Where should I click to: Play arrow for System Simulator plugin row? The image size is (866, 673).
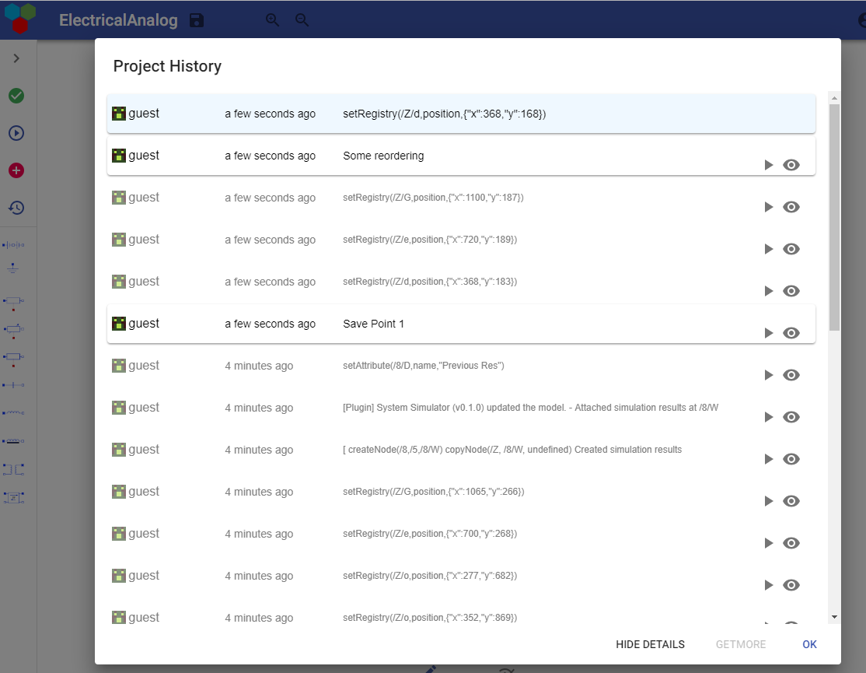pos(768,416)
